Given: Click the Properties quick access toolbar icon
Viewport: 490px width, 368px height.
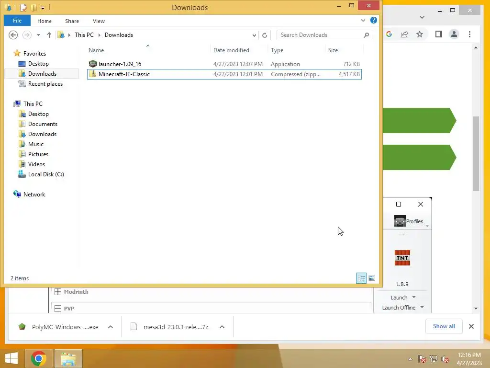Looking at the screenshot, I should coord(23,7).
